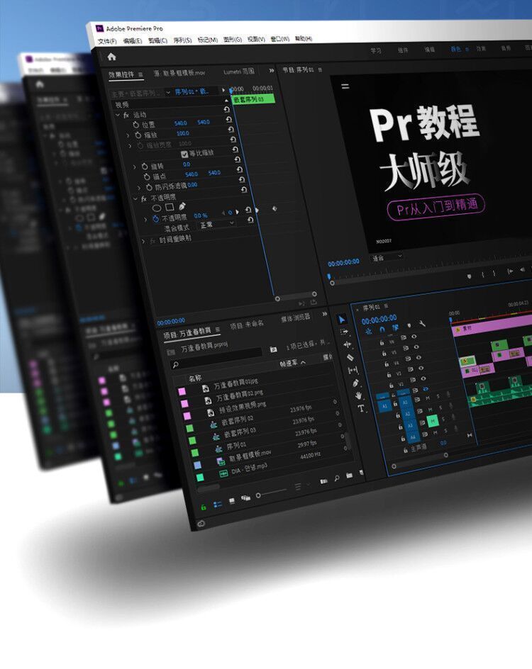Select the Hand tool

point(358,395)
